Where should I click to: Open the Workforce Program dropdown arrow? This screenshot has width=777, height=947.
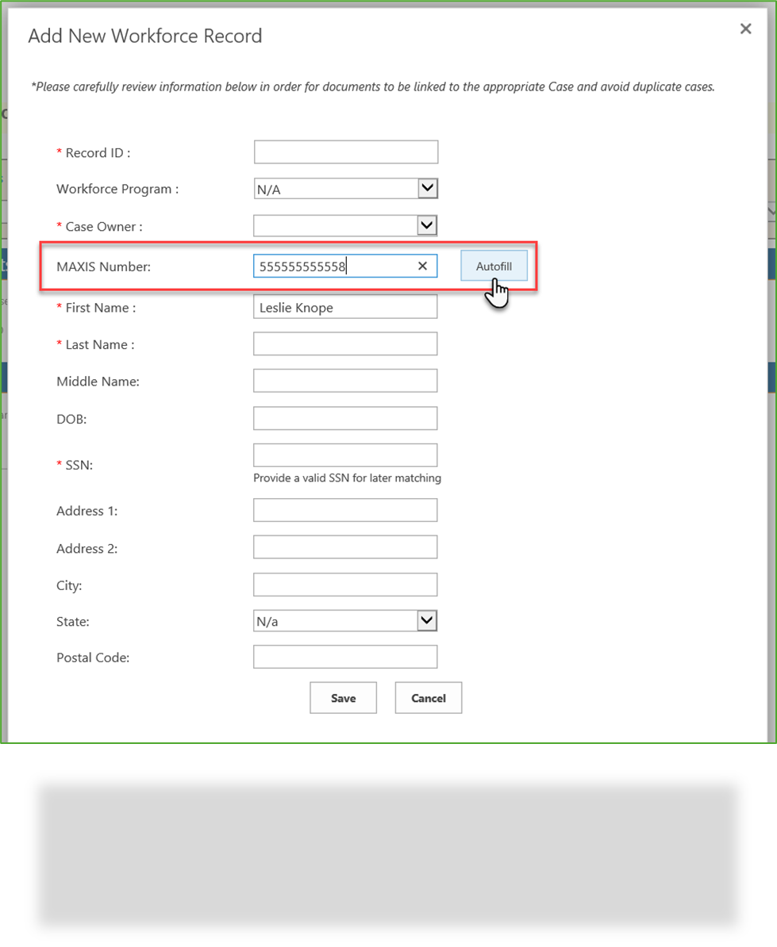(x=427, y=188)
